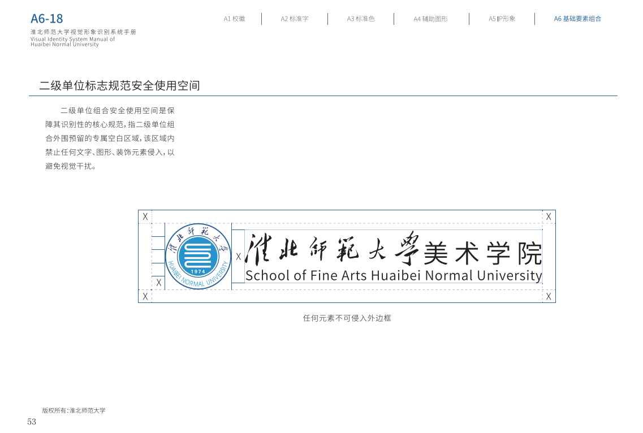643x433 pixels.
Task: Click the paragraph line 二级单位组合安全使用空间是保
Action: [118, 111]
